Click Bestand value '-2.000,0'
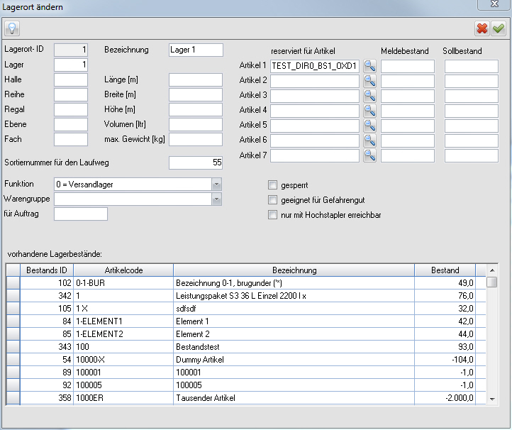Viewport: 512px width, 430px height. (445, 398)
